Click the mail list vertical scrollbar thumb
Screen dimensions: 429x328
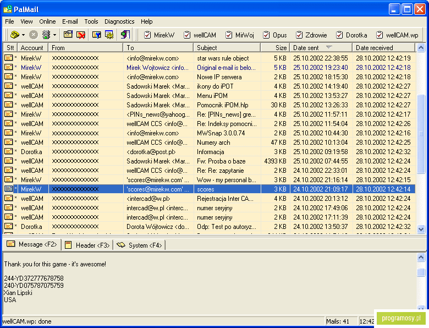pyautogui.click(x=421, y=134)
